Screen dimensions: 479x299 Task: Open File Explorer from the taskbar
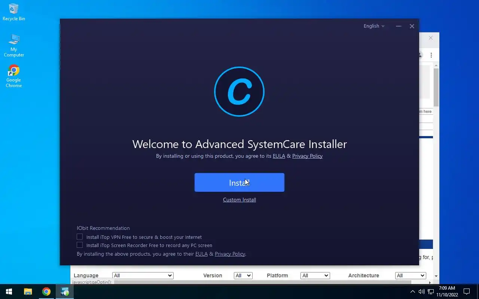(28, 292)
